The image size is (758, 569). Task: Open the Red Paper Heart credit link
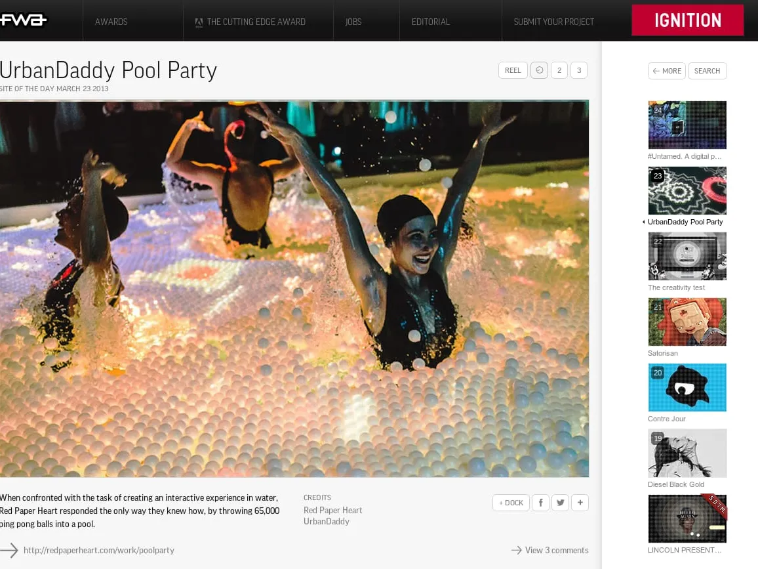(x=332, y=511)
